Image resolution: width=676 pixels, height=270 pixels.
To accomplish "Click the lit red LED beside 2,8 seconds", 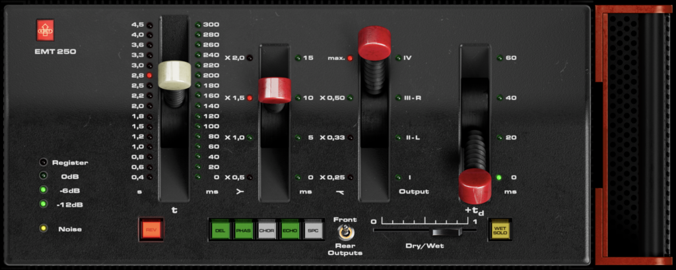I will pyautogui.click(x=149, y=75).
